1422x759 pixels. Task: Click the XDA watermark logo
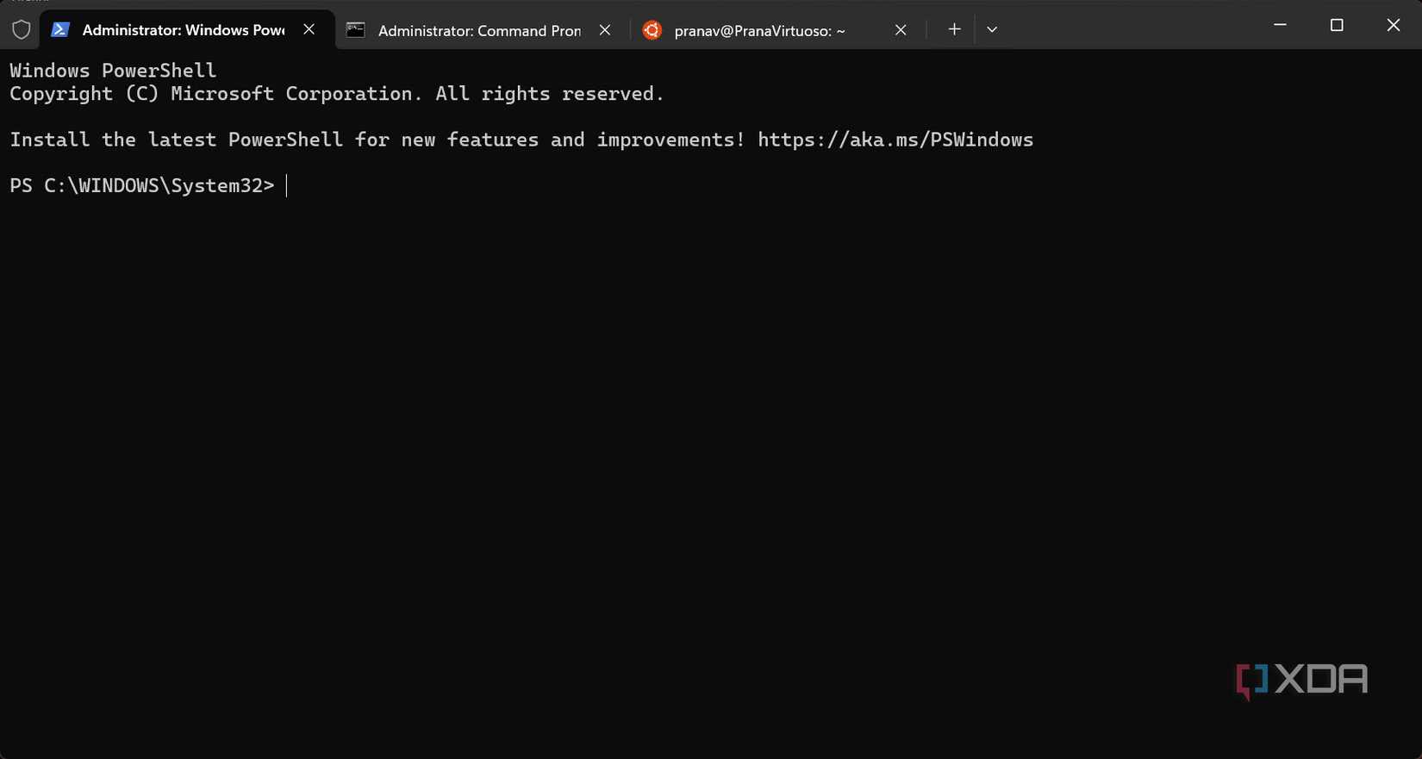point(1301,680)
